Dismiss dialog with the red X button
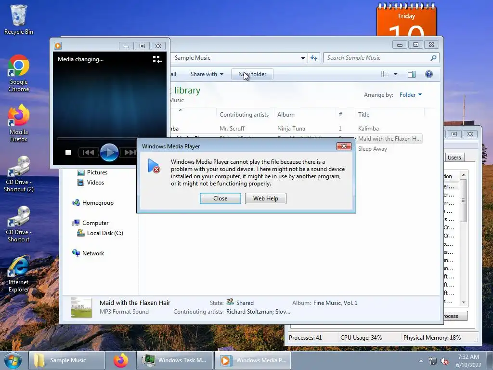 click(344, 146)
